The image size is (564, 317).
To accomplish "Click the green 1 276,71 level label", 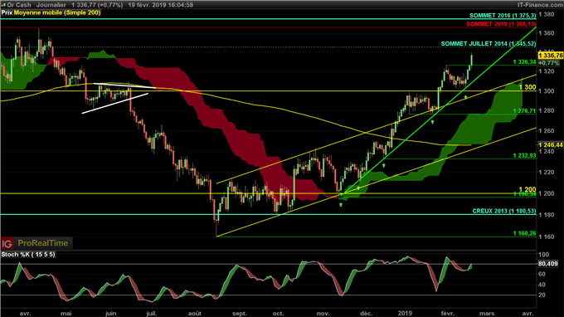I will [x=524, y=111].
